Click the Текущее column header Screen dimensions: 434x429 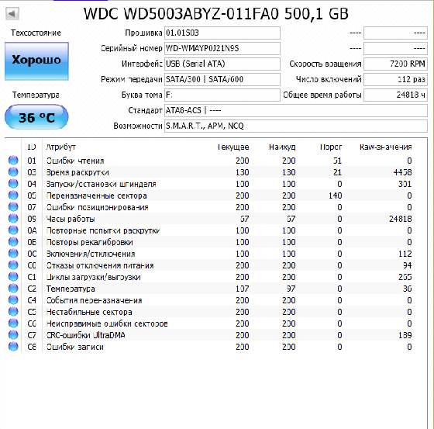(x=233, y=147)
